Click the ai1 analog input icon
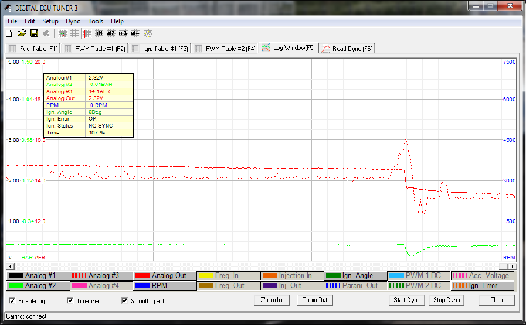 tap(99, 33)
